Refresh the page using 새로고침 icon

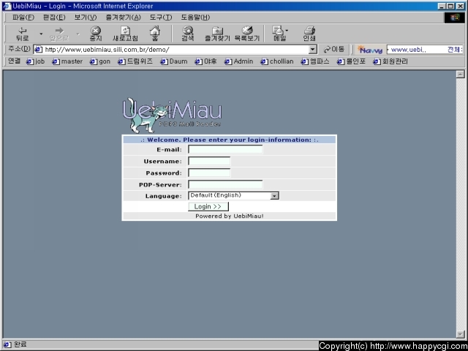(x=125, y=34)
